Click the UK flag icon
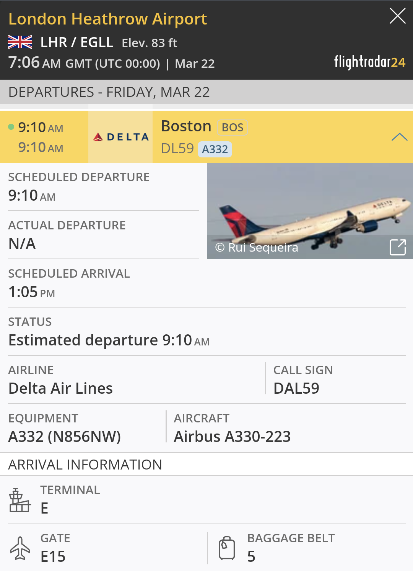 (20, 42)
